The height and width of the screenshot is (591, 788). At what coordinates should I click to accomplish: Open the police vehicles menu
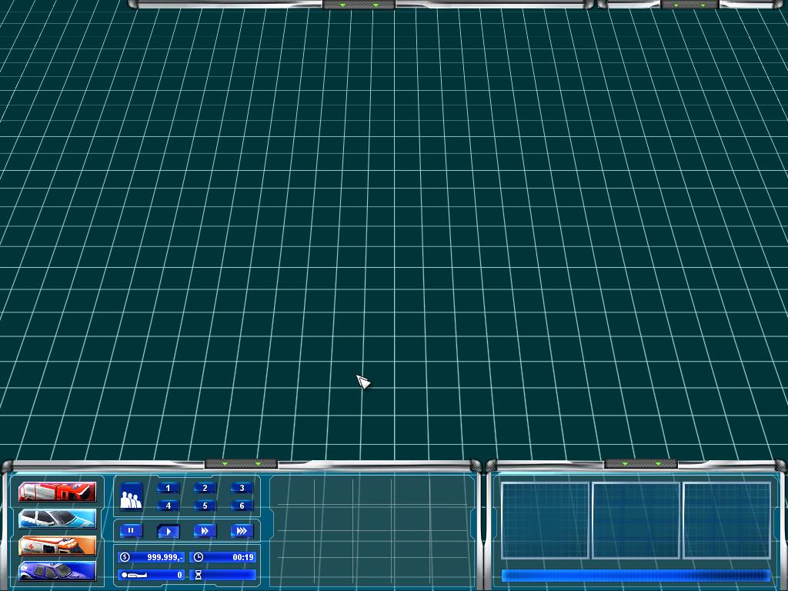click(57, 519)
